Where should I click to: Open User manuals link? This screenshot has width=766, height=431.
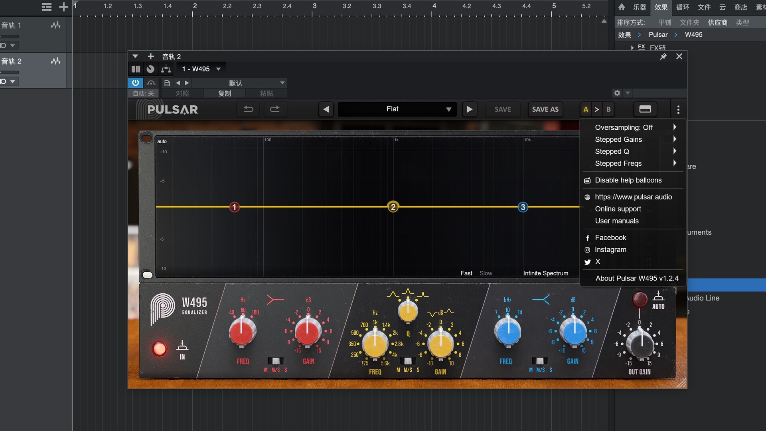633,221
